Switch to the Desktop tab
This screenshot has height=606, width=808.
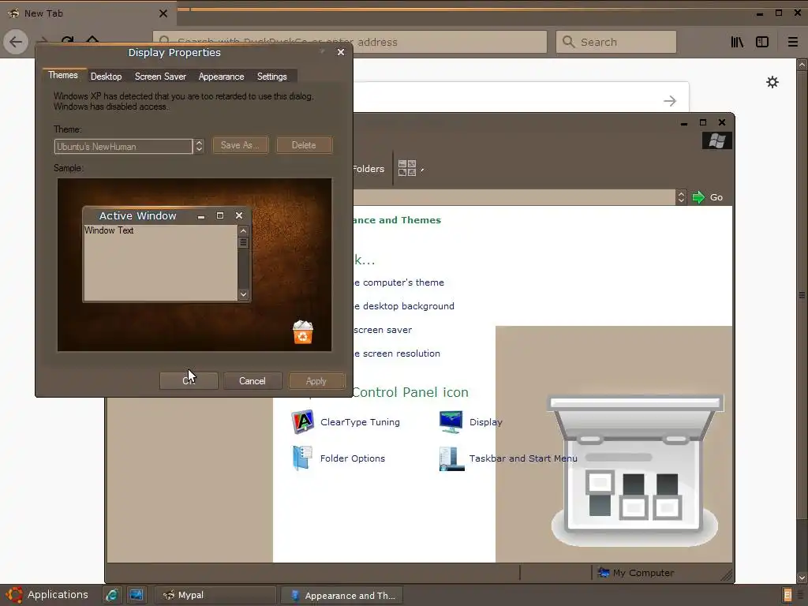[107, 77]
